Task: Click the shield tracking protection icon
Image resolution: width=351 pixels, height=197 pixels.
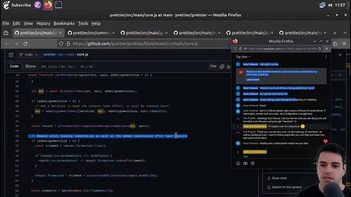Action: pyautogui.click(x=61, y=44)
